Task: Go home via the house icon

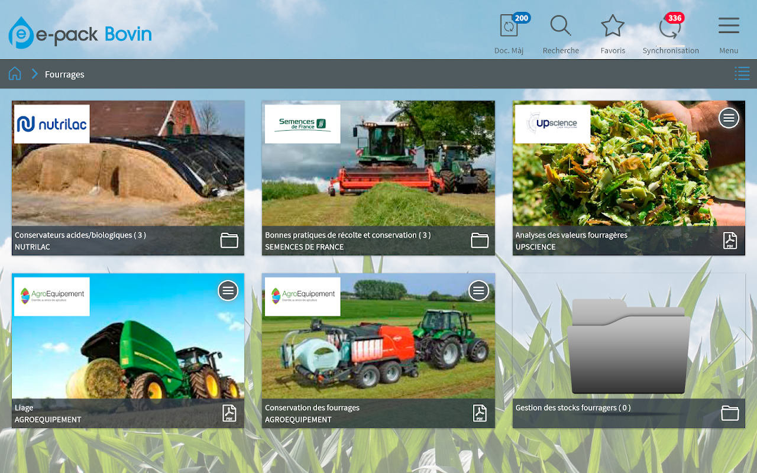Action: 15,74
